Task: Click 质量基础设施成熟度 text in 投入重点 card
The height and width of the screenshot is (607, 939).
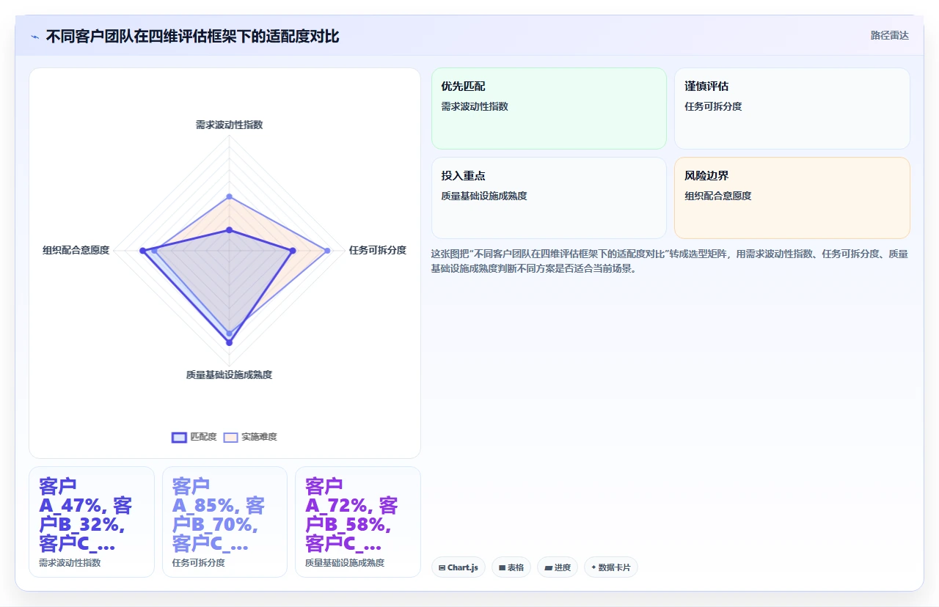Action: (484, 196)
